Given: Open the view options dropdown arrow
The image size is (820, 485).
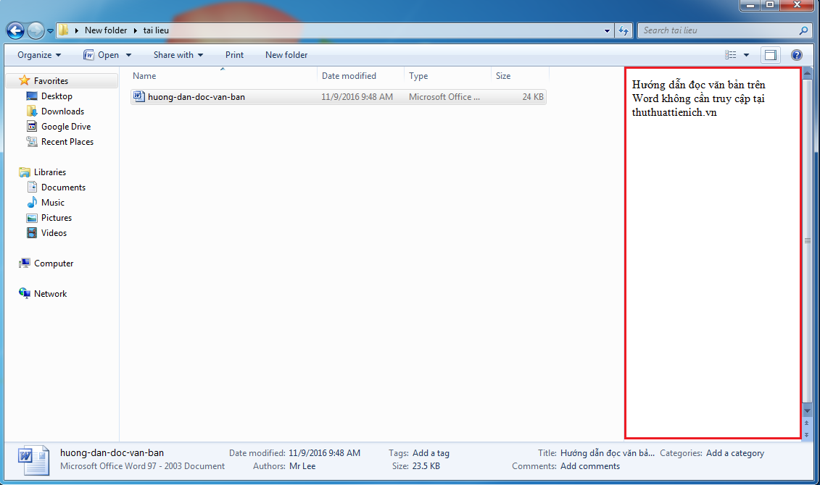Looking at the screenshot, I should [747, 55].
